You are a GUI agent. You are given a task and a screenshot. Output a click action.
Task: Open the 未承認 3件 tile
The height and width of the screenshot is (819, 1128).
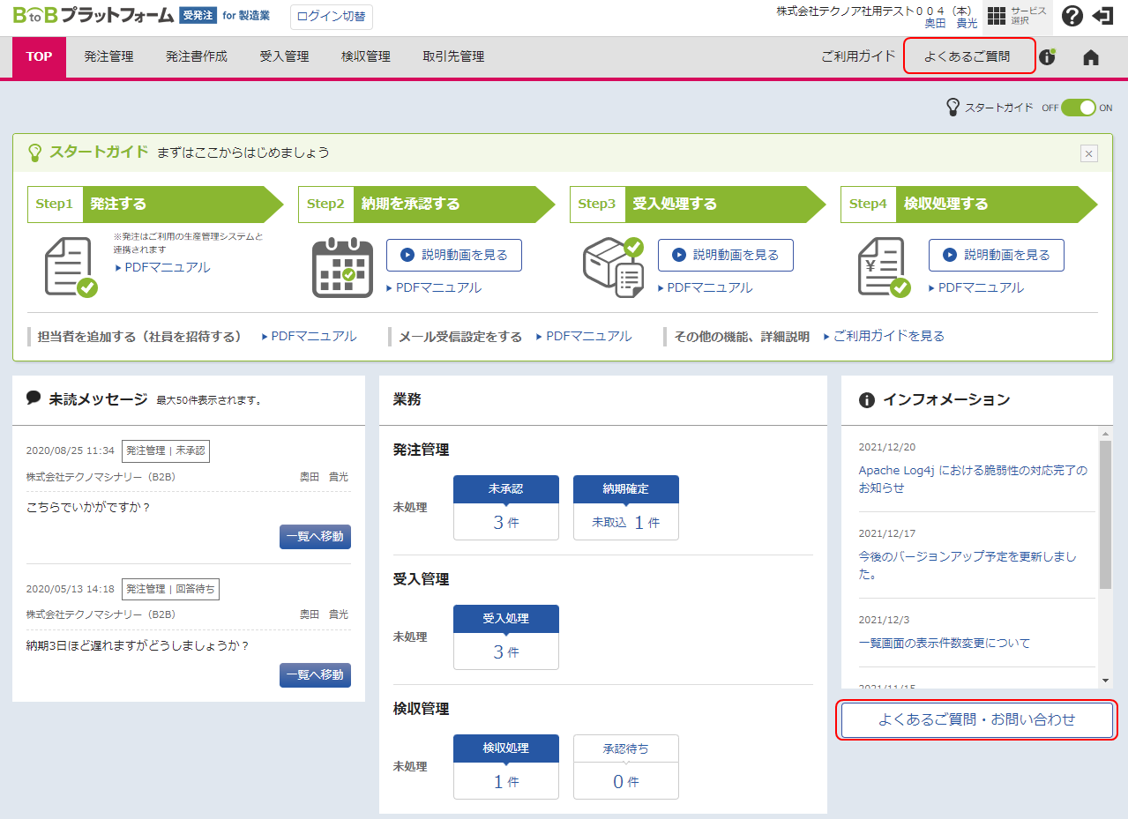(x=505, y=508)
